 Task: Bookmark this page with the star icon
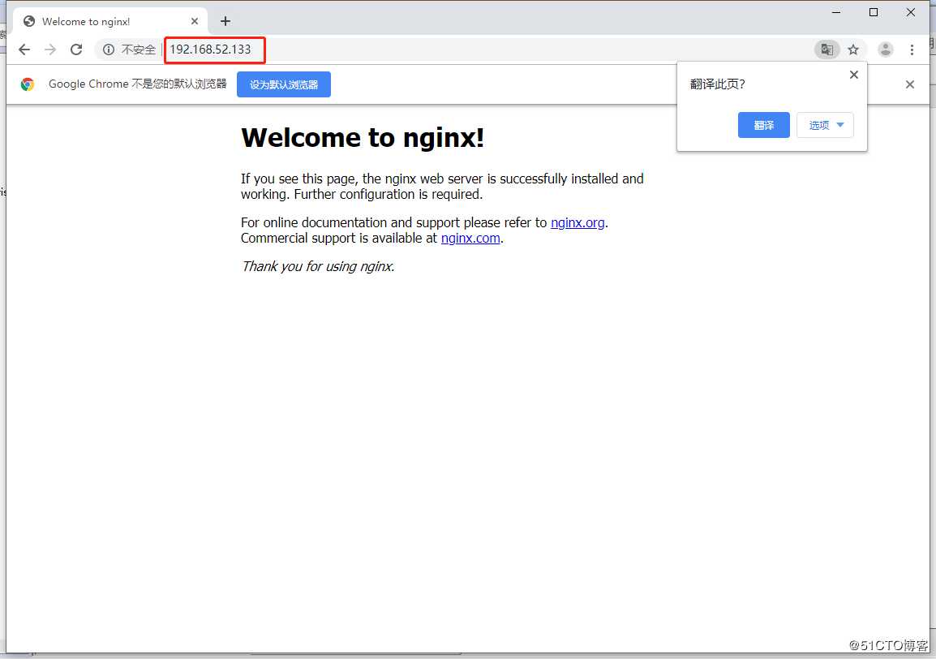[853, 50]
